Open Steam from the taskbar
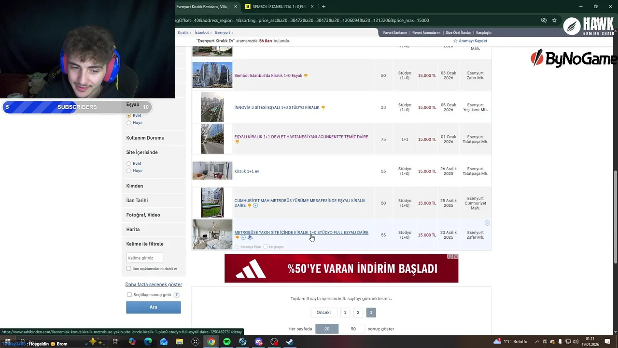Image resolution: width=618 pixels, height=348 pixels. point(290,342)
